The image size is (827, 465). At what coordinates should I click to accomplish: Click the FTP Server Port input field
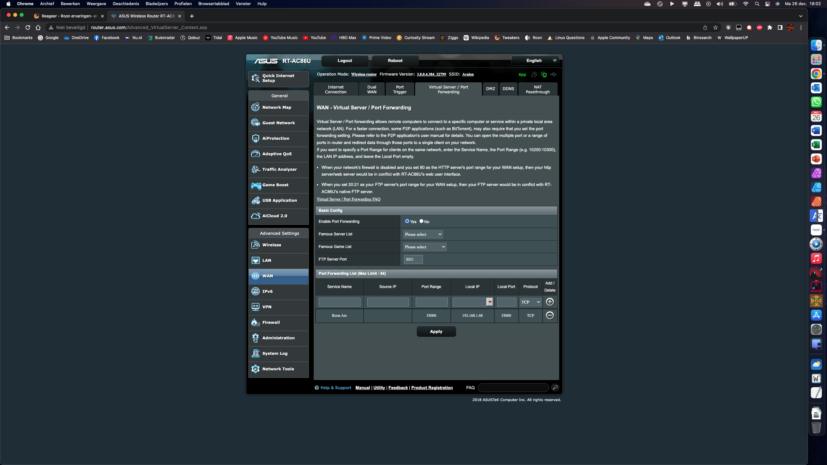tap(413, 259)
